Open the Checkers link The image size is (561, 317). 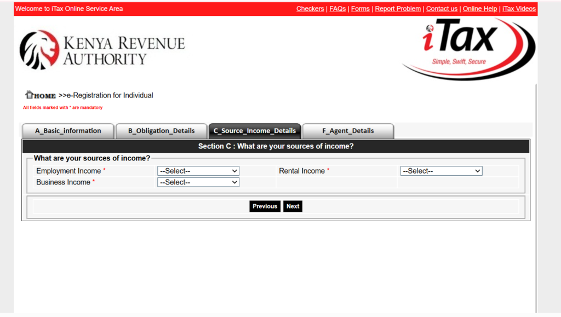[310, 8]
